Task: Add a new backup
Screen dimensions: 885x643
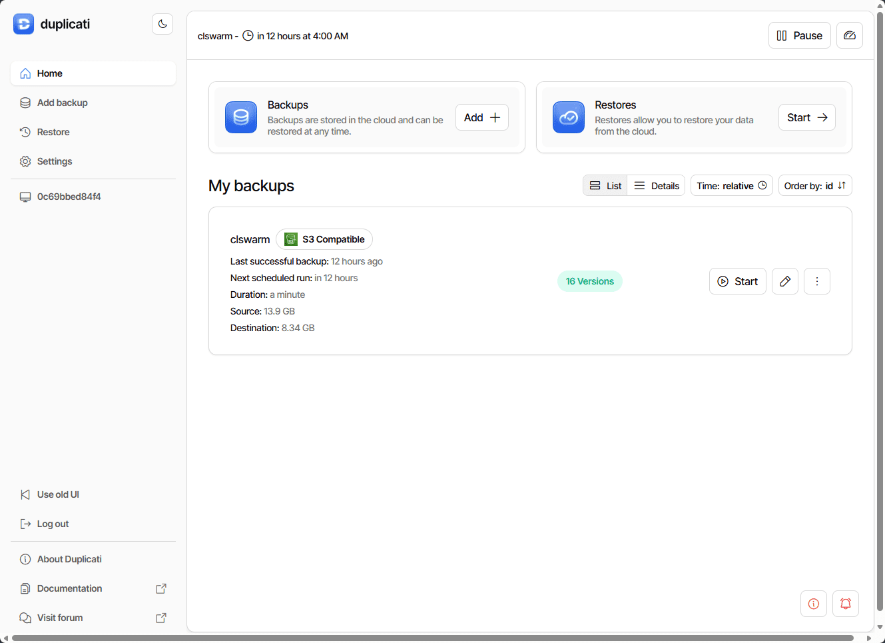Action: tap(482, 117)
